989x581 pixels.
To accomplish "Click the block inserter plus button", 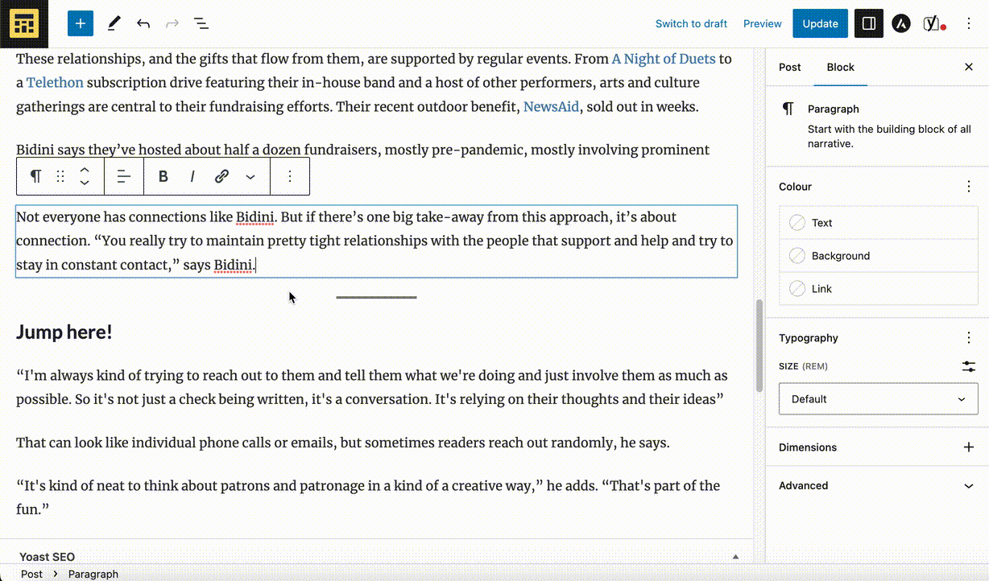I will click(81, 23).
